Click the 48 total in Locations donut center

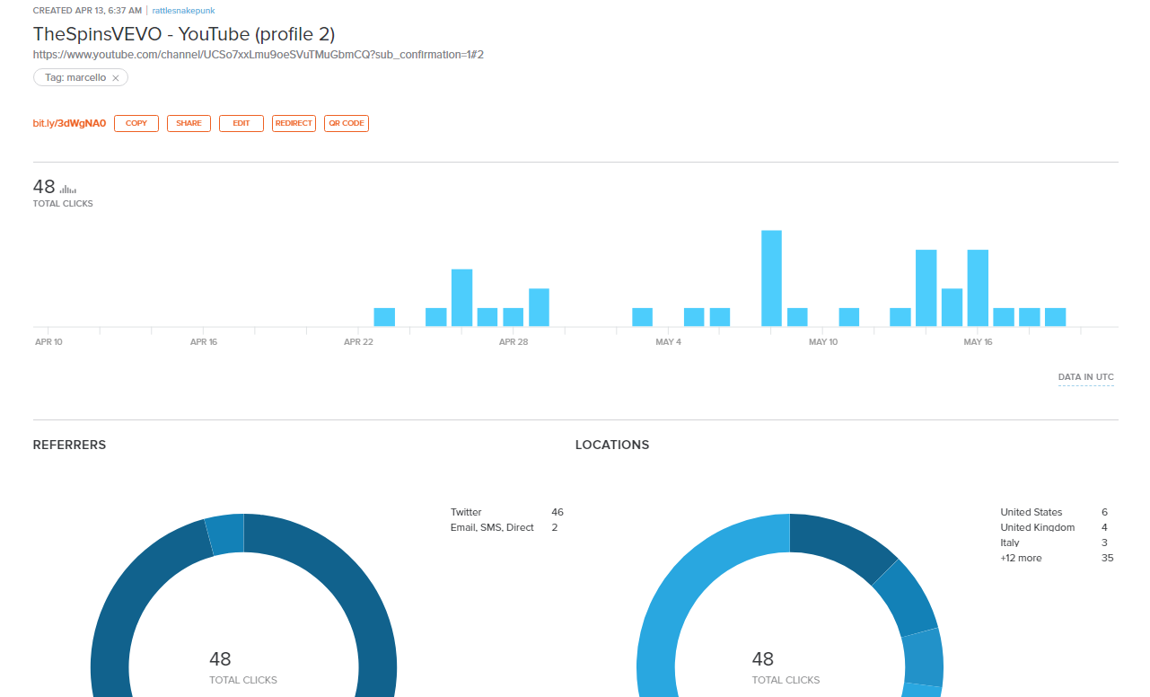click(x=763, y=659)
